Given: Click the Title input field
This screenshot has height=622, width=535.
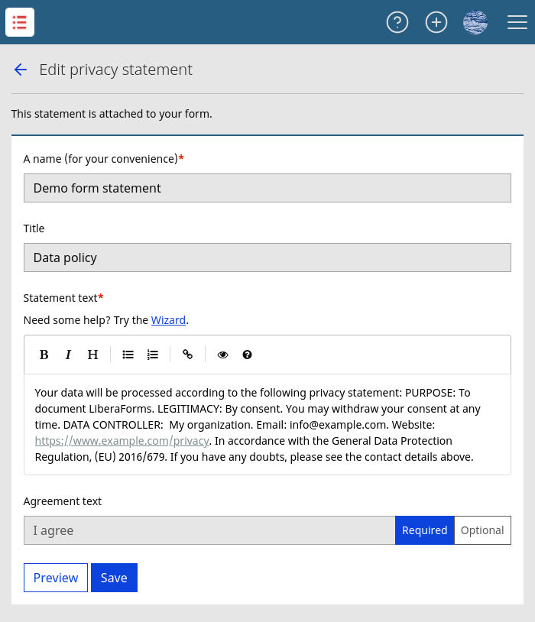Looking at the screenshot, I should pos(267,258).
